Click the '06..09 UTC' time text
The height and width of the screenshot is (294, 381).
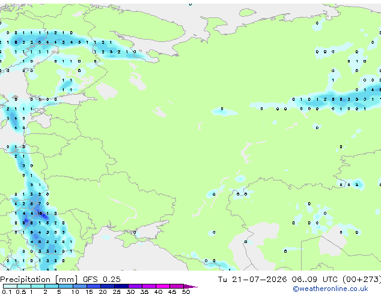click(x=315, y=280)
